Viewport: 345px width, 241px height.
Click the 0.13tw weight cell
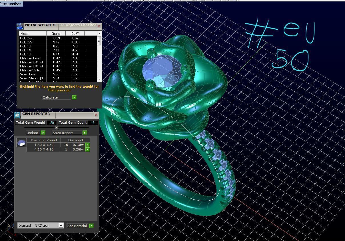(x=78, y=145)
